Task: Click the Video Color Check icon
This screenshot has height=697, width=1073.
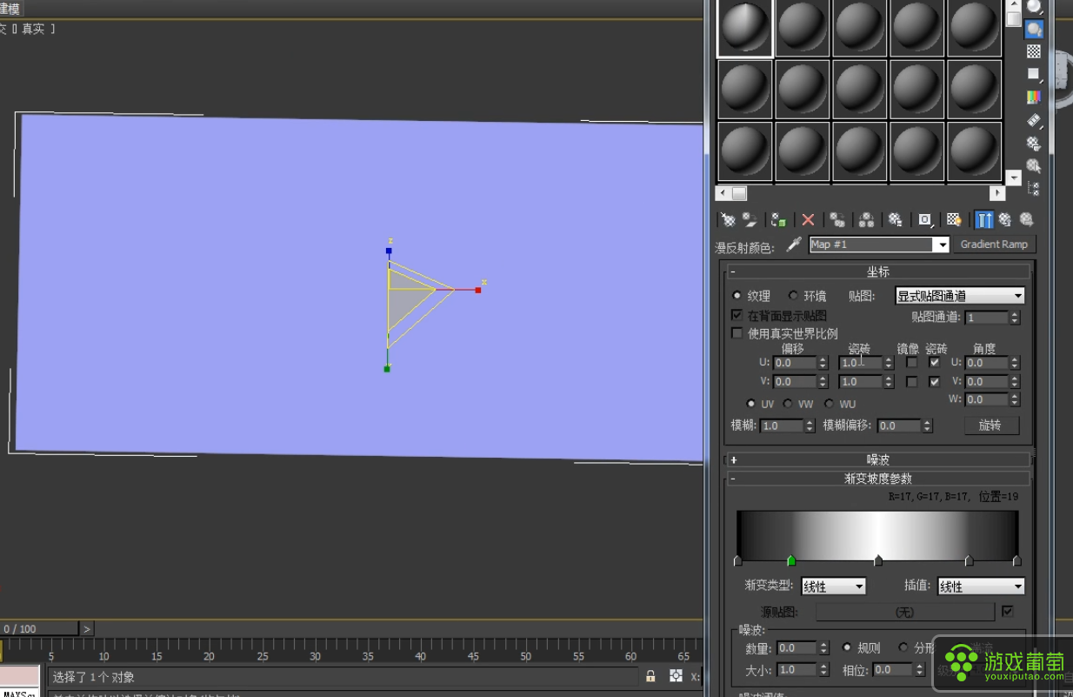Action: [1034, 97]
